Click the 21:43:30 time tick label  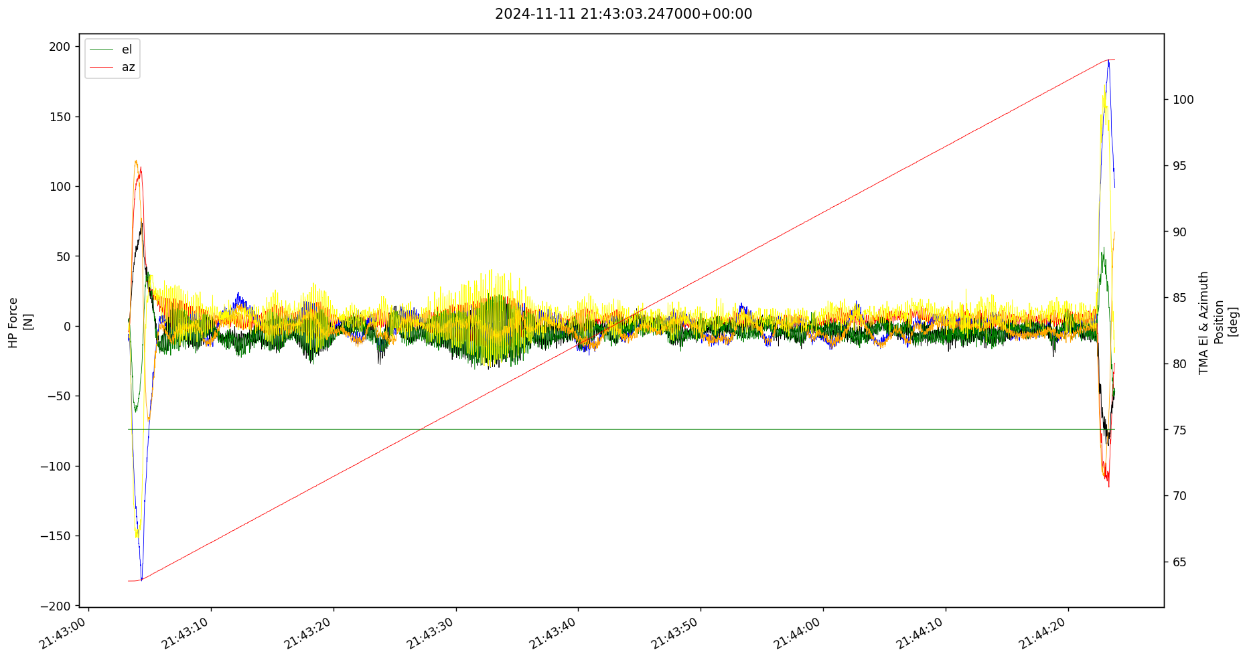click(432, 633)
